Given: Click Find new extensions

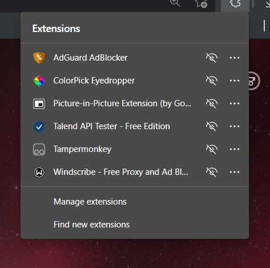Looking at the screenshot, I should 91,225.
